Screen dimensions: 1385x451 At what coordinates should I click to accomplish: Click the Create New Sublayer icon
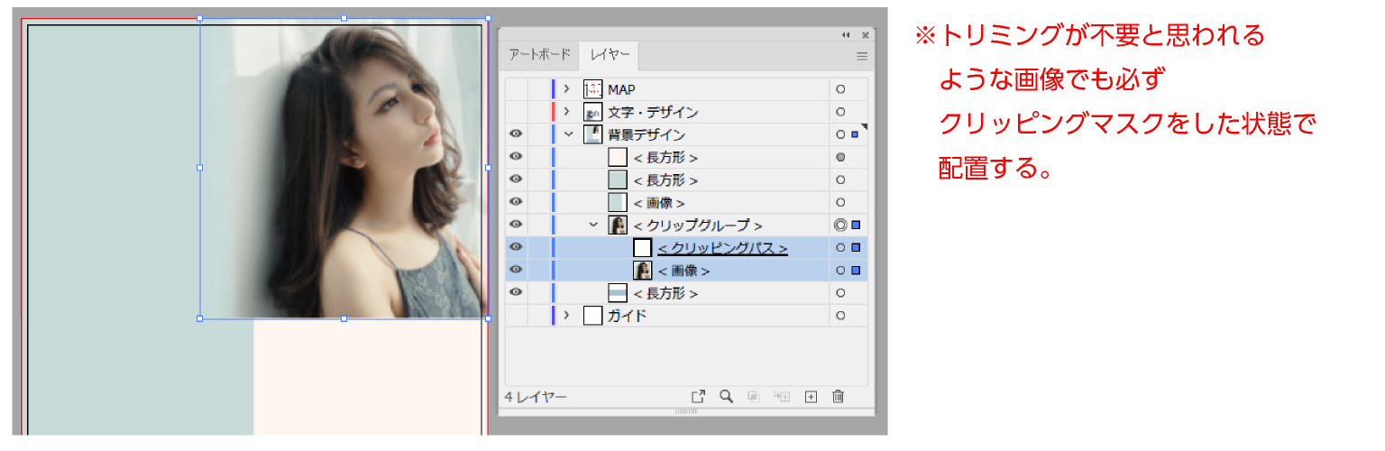(x=781, y=397)
